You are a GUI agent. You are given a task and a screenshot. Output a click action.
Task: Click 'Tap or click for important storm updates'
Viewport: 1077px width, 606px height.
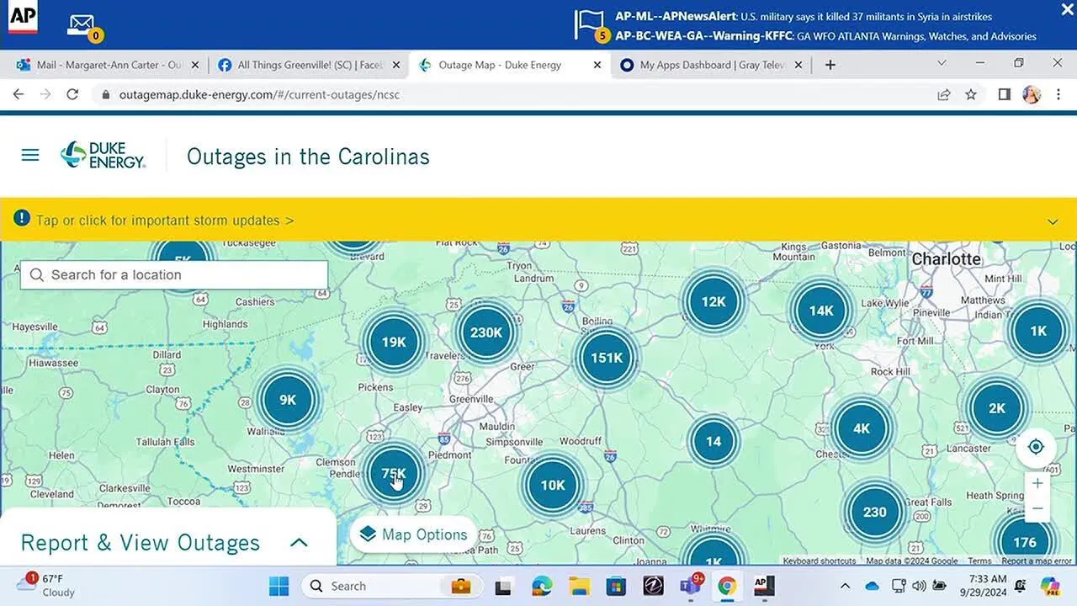[165, 221]
